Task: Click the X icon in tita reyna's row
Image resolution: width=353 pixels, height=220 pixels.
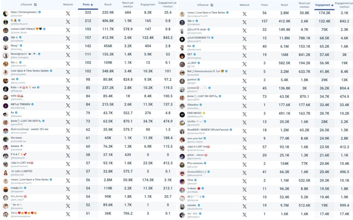Action: click(68, 139)
